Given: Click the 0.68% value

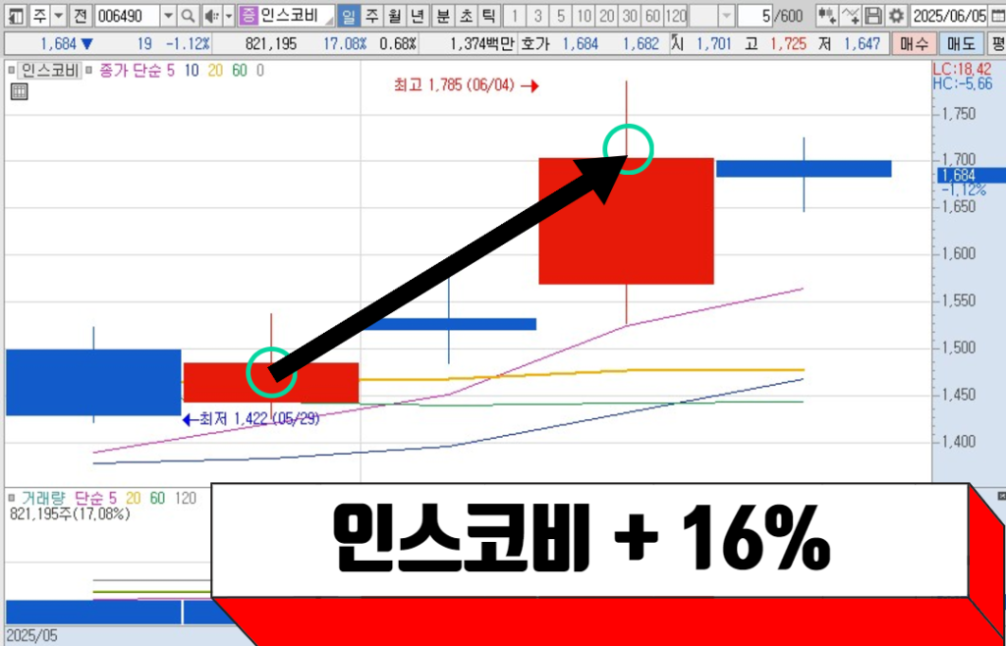Looking at the screenshot, I should [x=398, y=44].
